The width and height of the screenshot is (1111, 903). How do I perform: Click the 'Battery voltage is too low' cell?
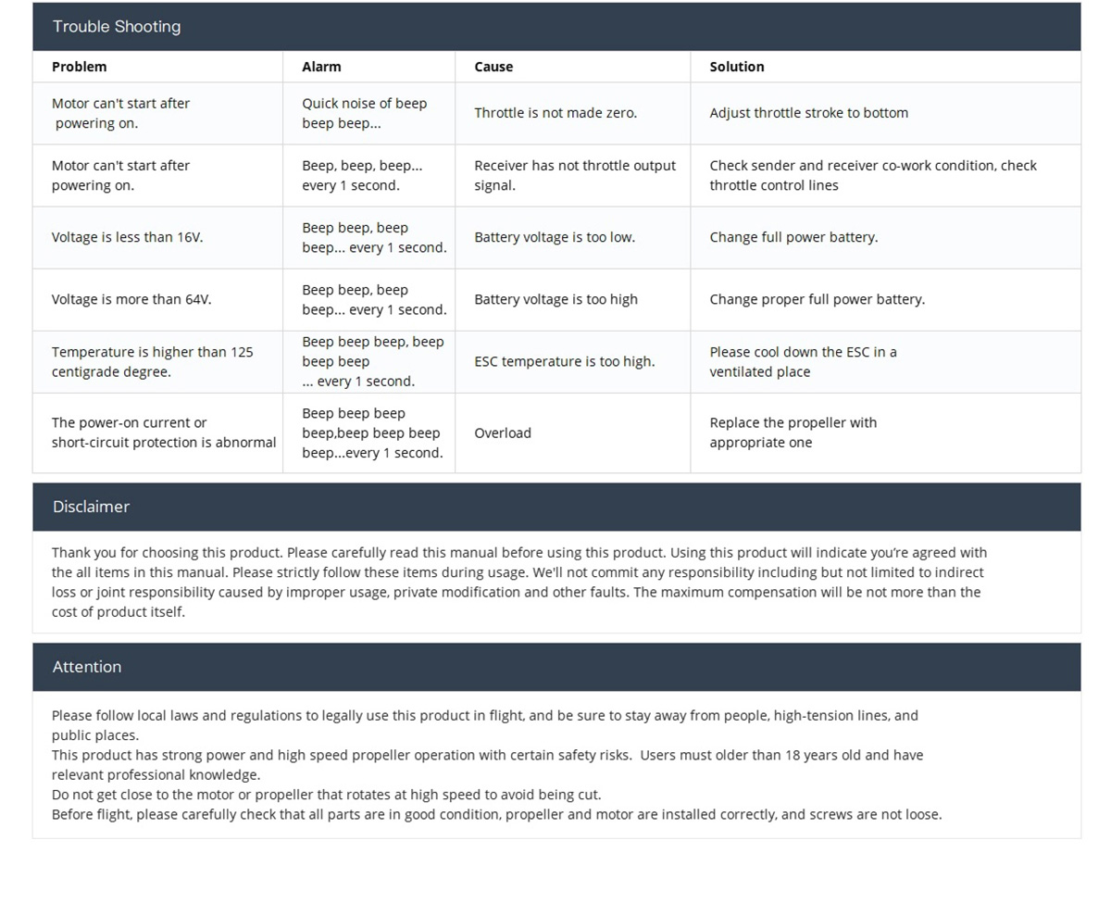[555, 237]
